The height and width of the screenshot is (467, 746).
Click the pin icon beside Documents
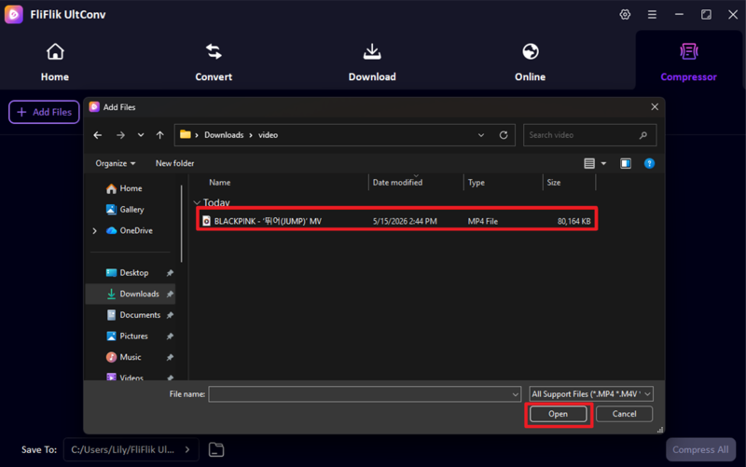[x=170, y=315]
